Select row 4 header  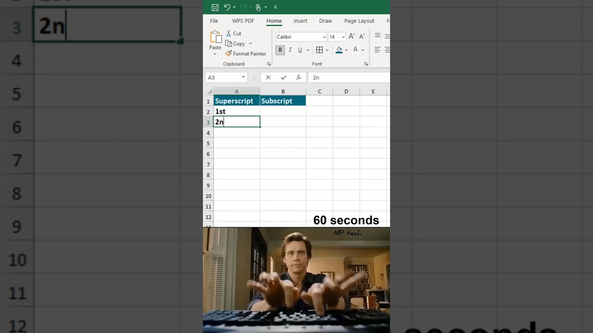[208, 133]
